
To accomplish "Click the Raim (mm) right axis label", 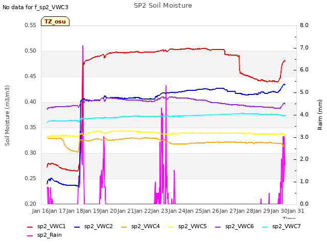I will pyautogui.click(x=320, y=115).
